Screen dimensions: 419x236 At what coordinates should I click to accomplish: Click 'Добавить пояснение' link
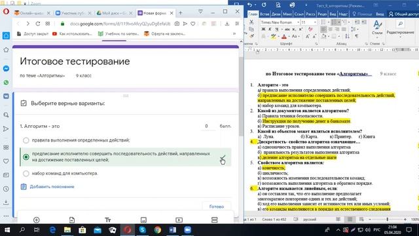pyautogui.click(x=52, y=187)
